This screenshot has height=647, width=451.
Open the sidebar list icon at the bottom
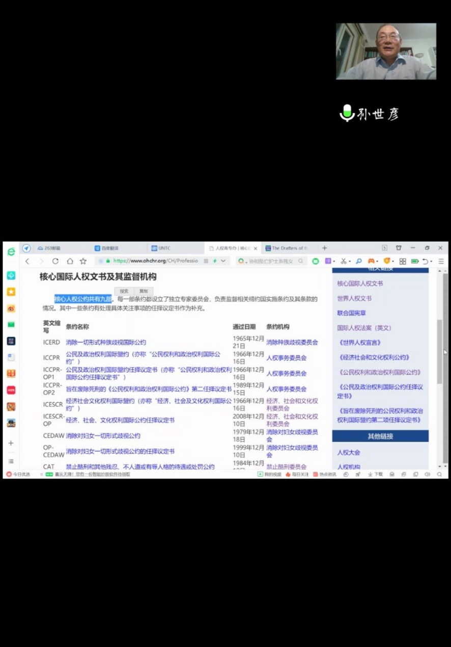point(11,461)
